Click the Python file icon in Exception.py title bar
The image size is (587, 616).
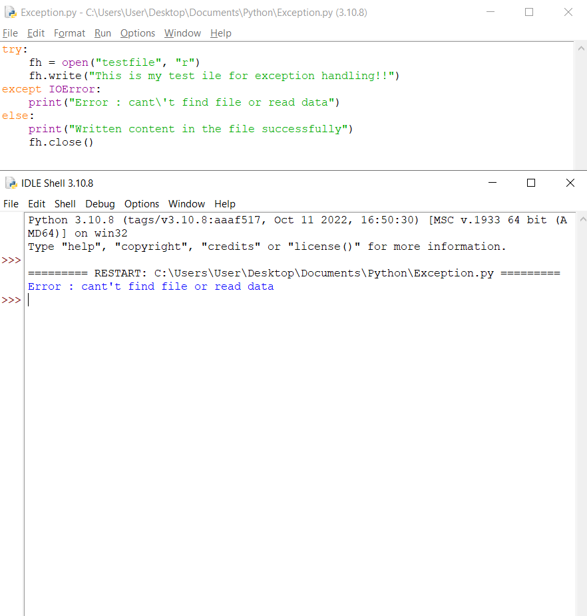click(x=9, y=11)
